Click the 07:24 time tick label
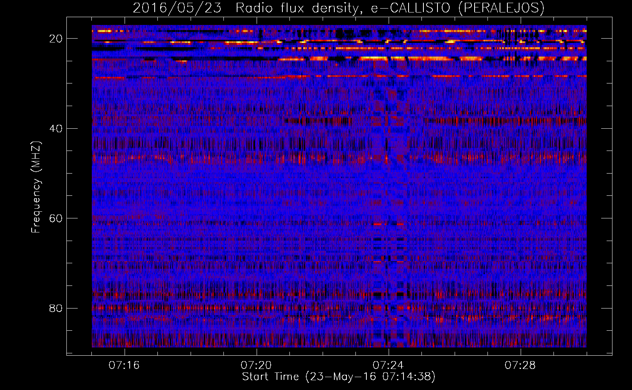Image resolution: width=632 pixels, height=390 pixels. click(x=388, y=365)
